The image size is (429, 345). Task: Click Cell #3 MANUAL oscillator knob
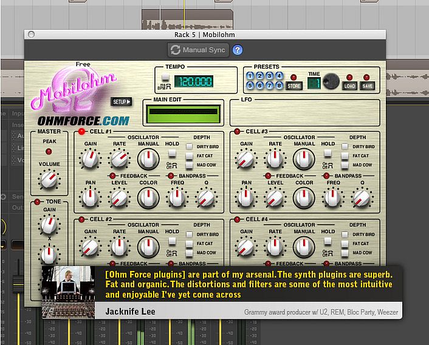304,159
